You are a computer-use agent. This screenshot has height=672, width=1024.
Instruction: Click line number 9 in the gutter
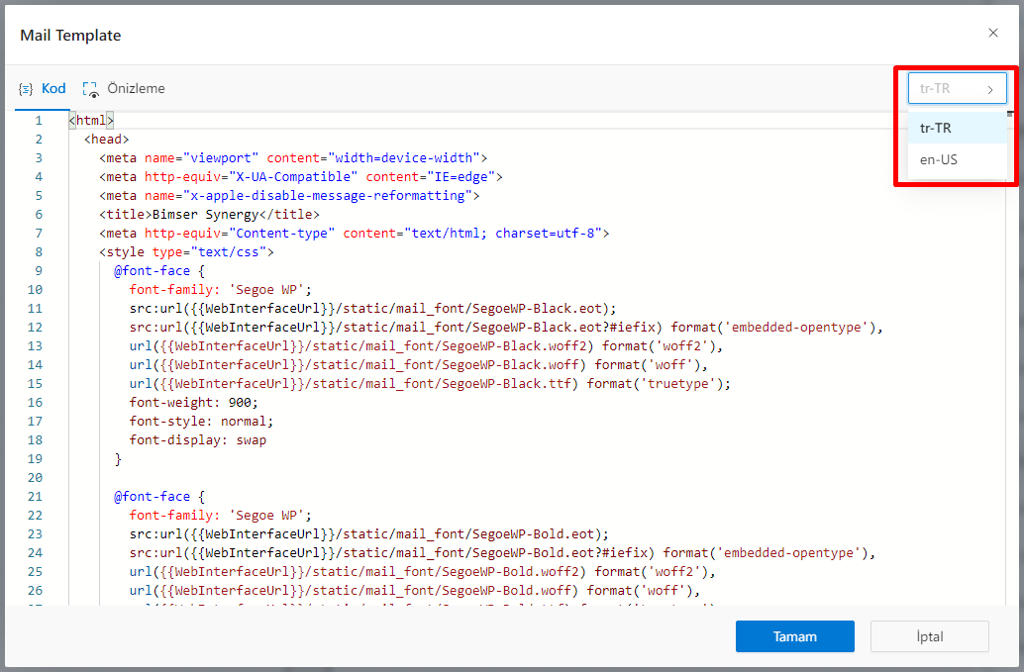(x=38, y=271)
